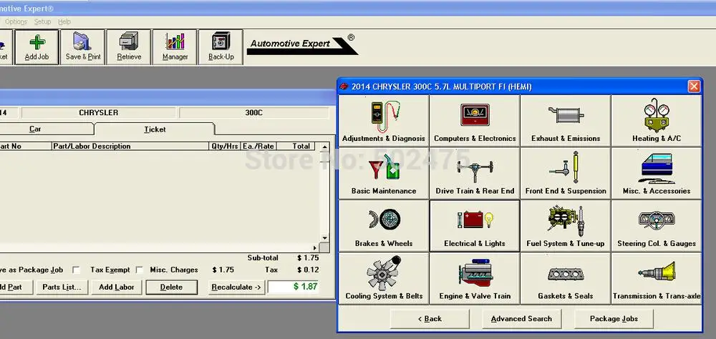
Task: Open the Manager chart button
Action: click(x=175, y=47)
